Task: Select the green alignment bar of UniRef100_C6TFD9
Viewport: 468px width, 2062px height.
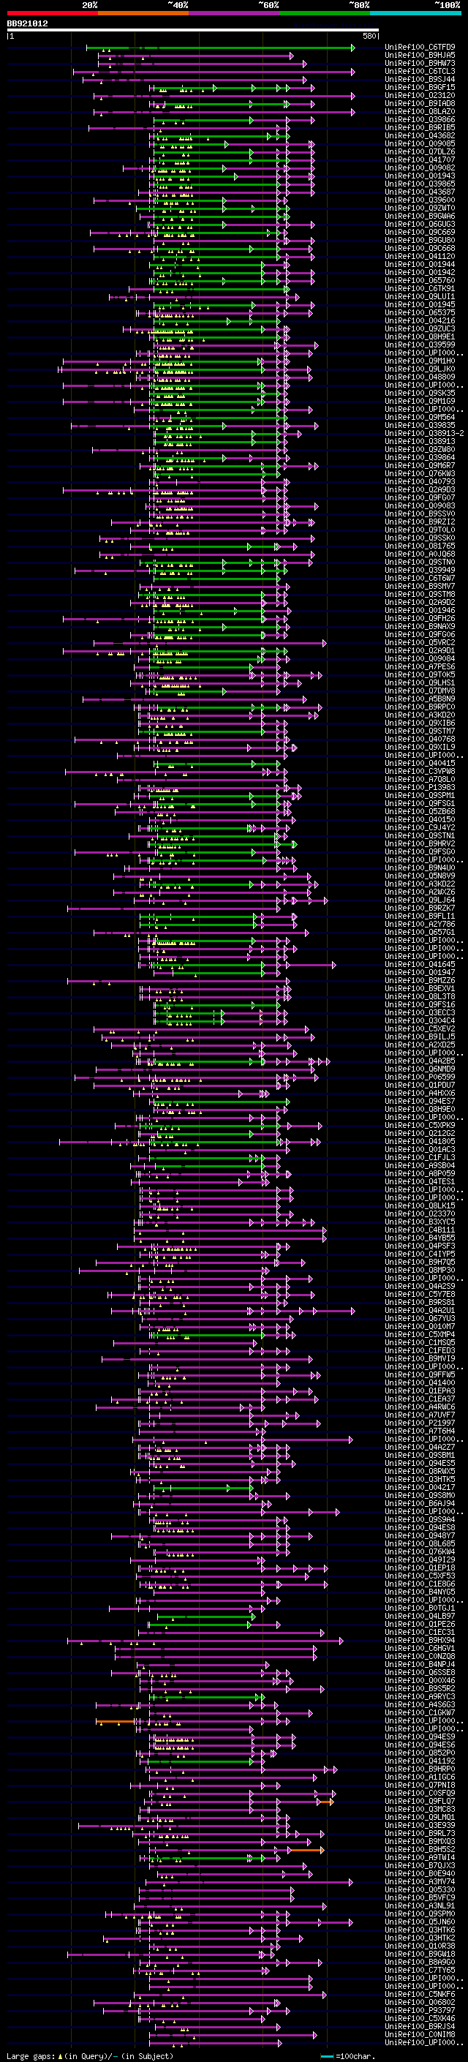Action: 220,48
